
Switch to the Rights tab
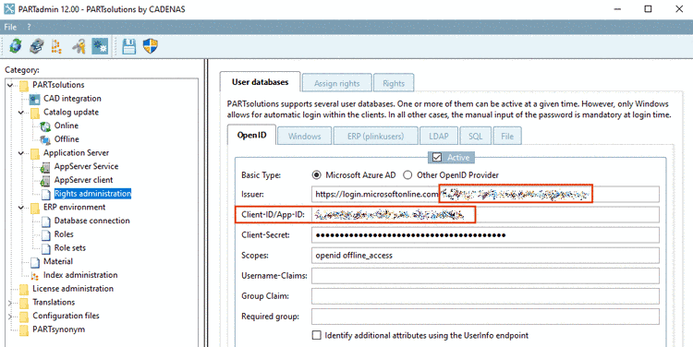click(x=394, y=83)
